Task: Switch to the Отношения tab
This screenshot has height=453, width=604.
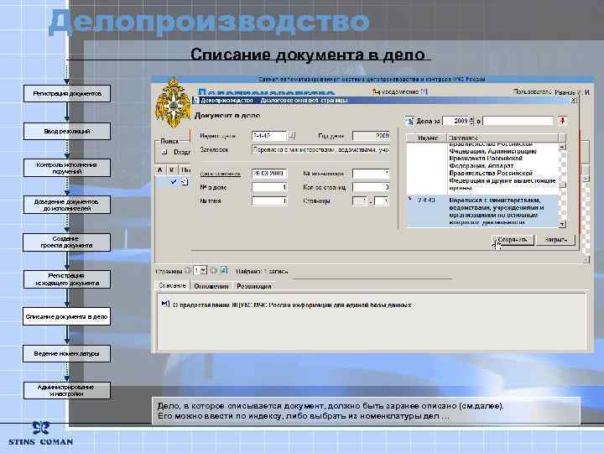Action: click(211, 286)
